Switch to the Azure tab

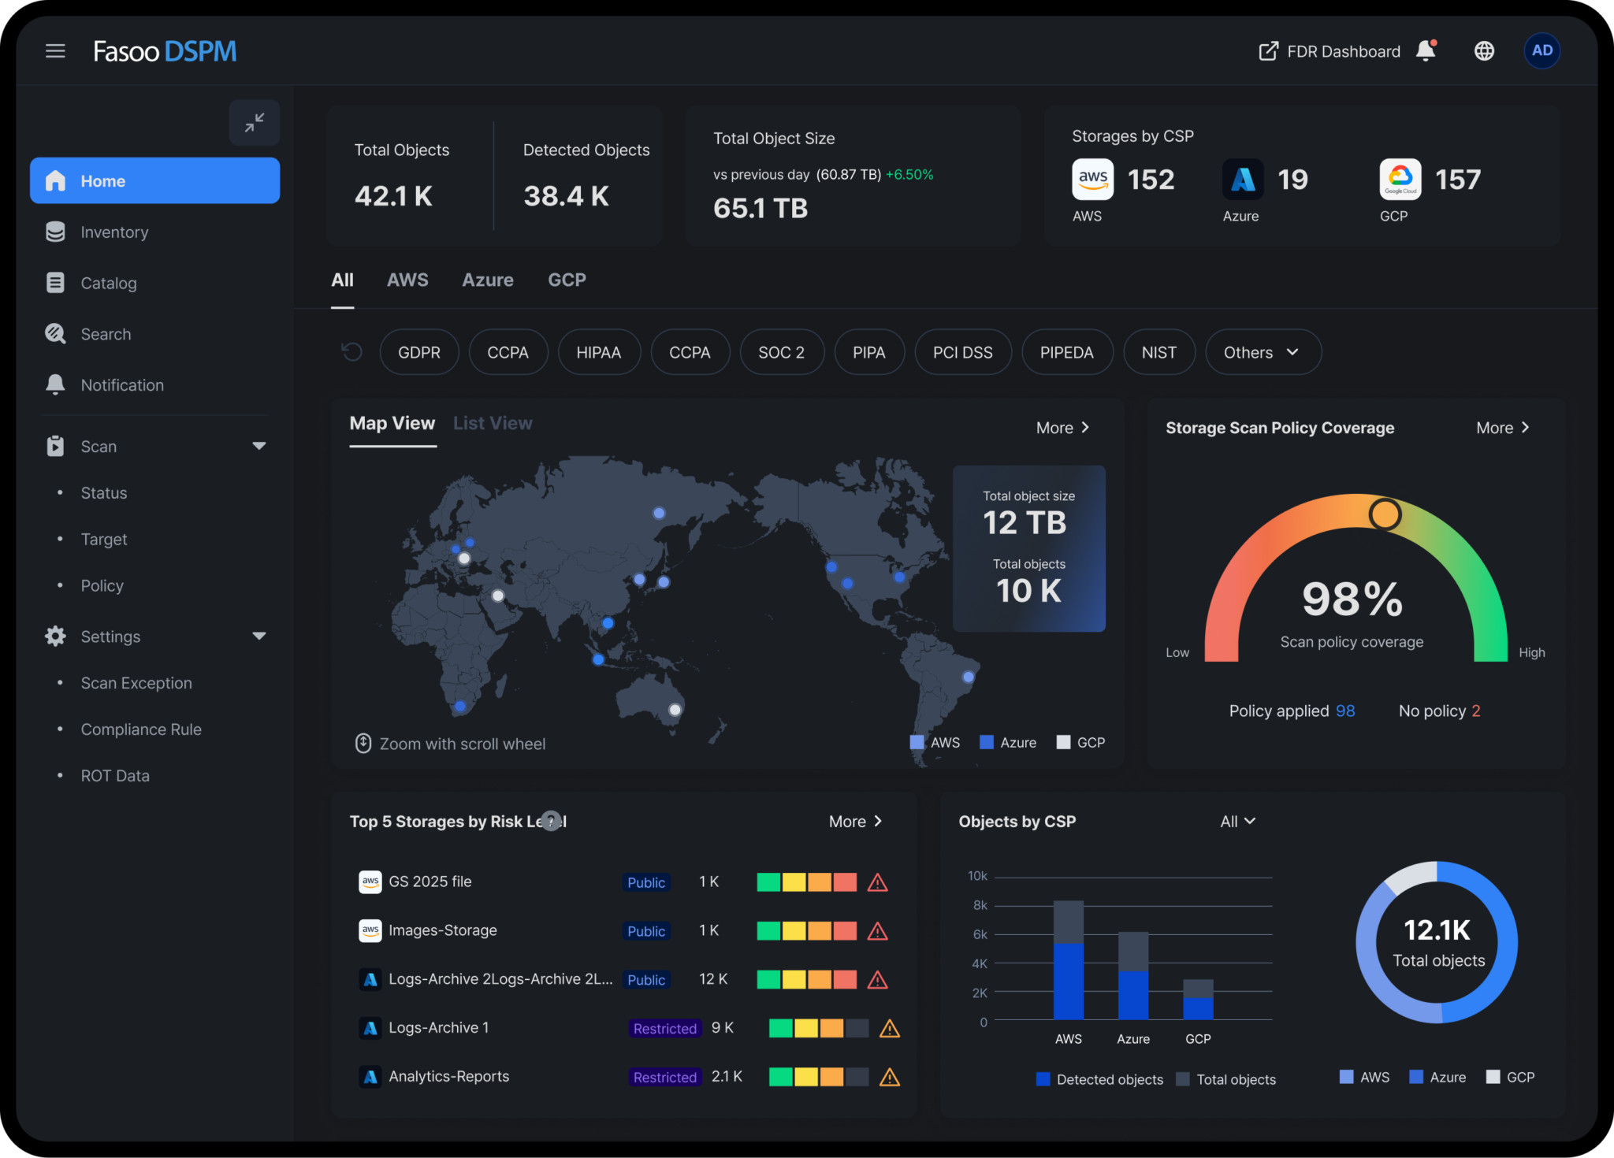click(487, 280)
